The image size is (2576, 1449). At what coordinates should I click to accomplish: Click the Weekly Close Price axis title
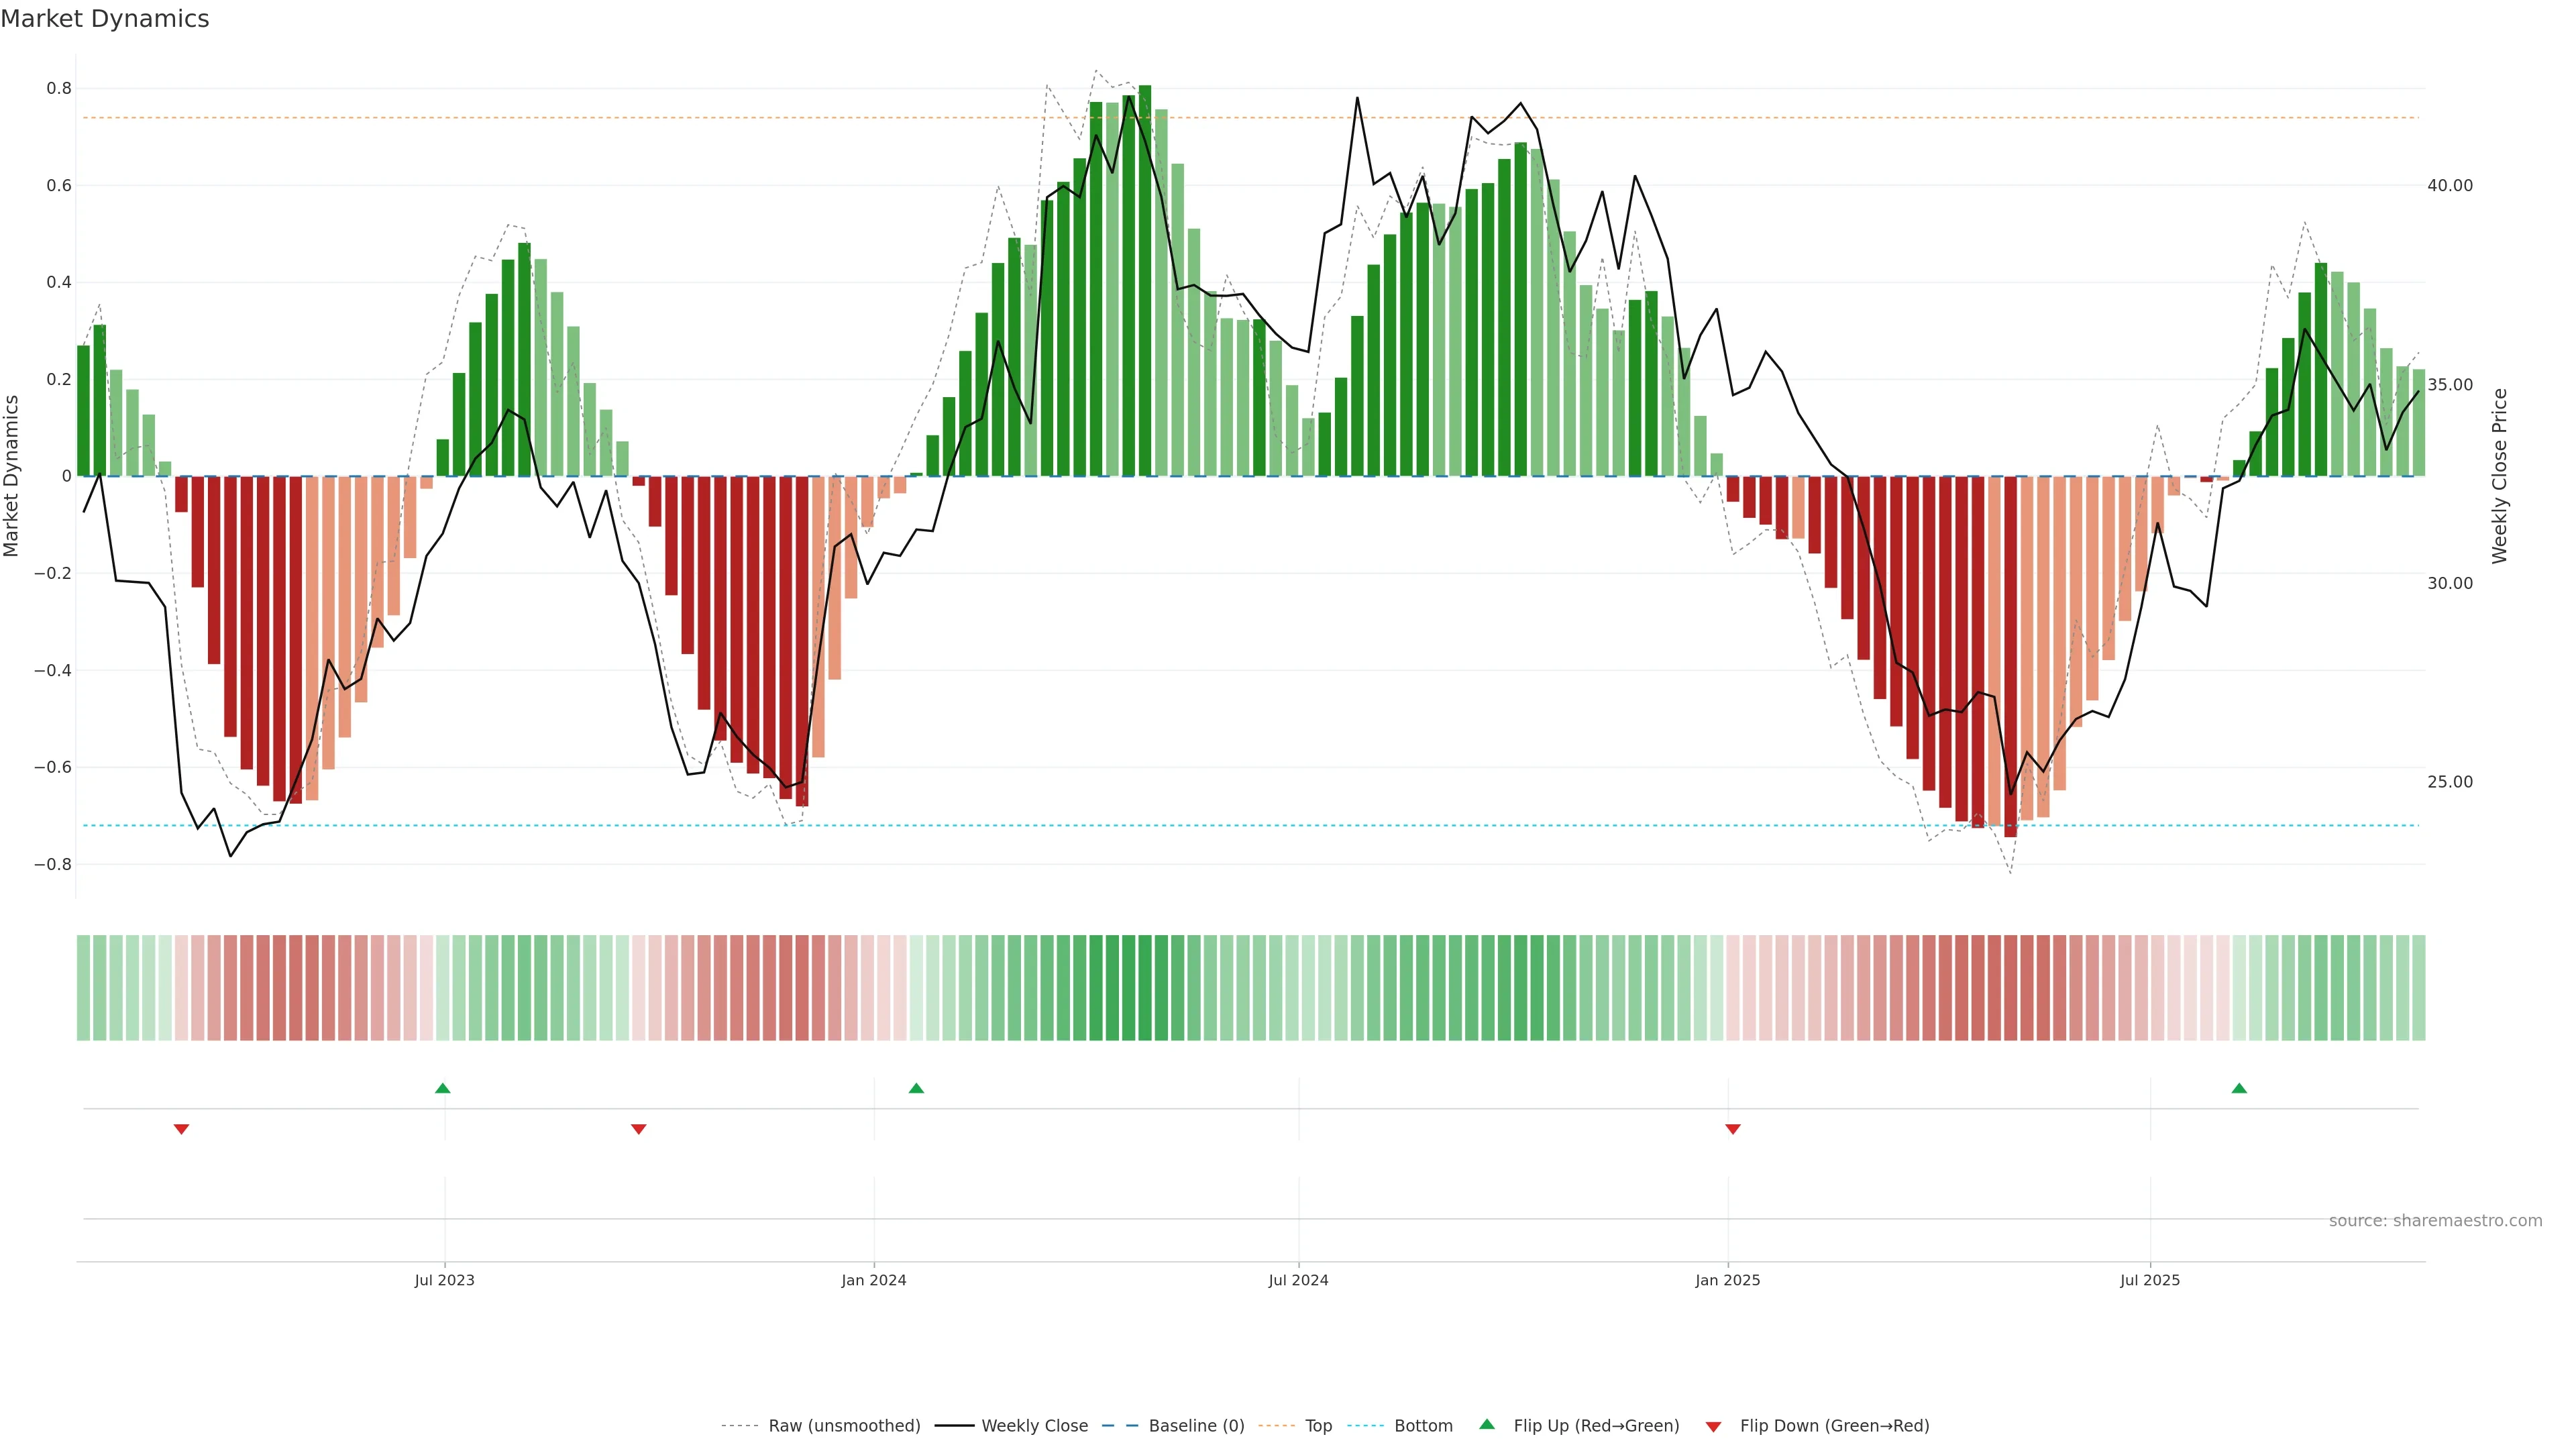(2499, 476)
